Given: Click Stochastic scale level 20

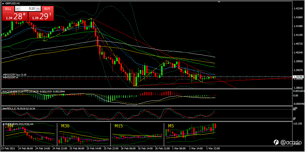Looking at the screenshot, I should coord(295,119).
